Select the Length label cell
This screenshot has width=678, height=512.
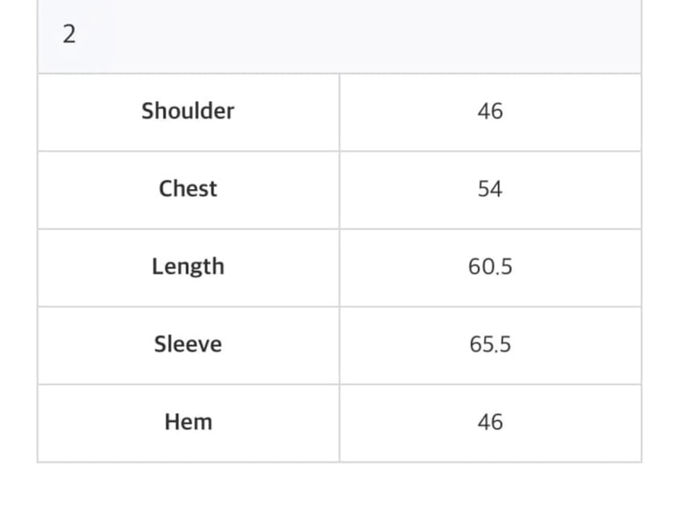(x=187, y=267)
